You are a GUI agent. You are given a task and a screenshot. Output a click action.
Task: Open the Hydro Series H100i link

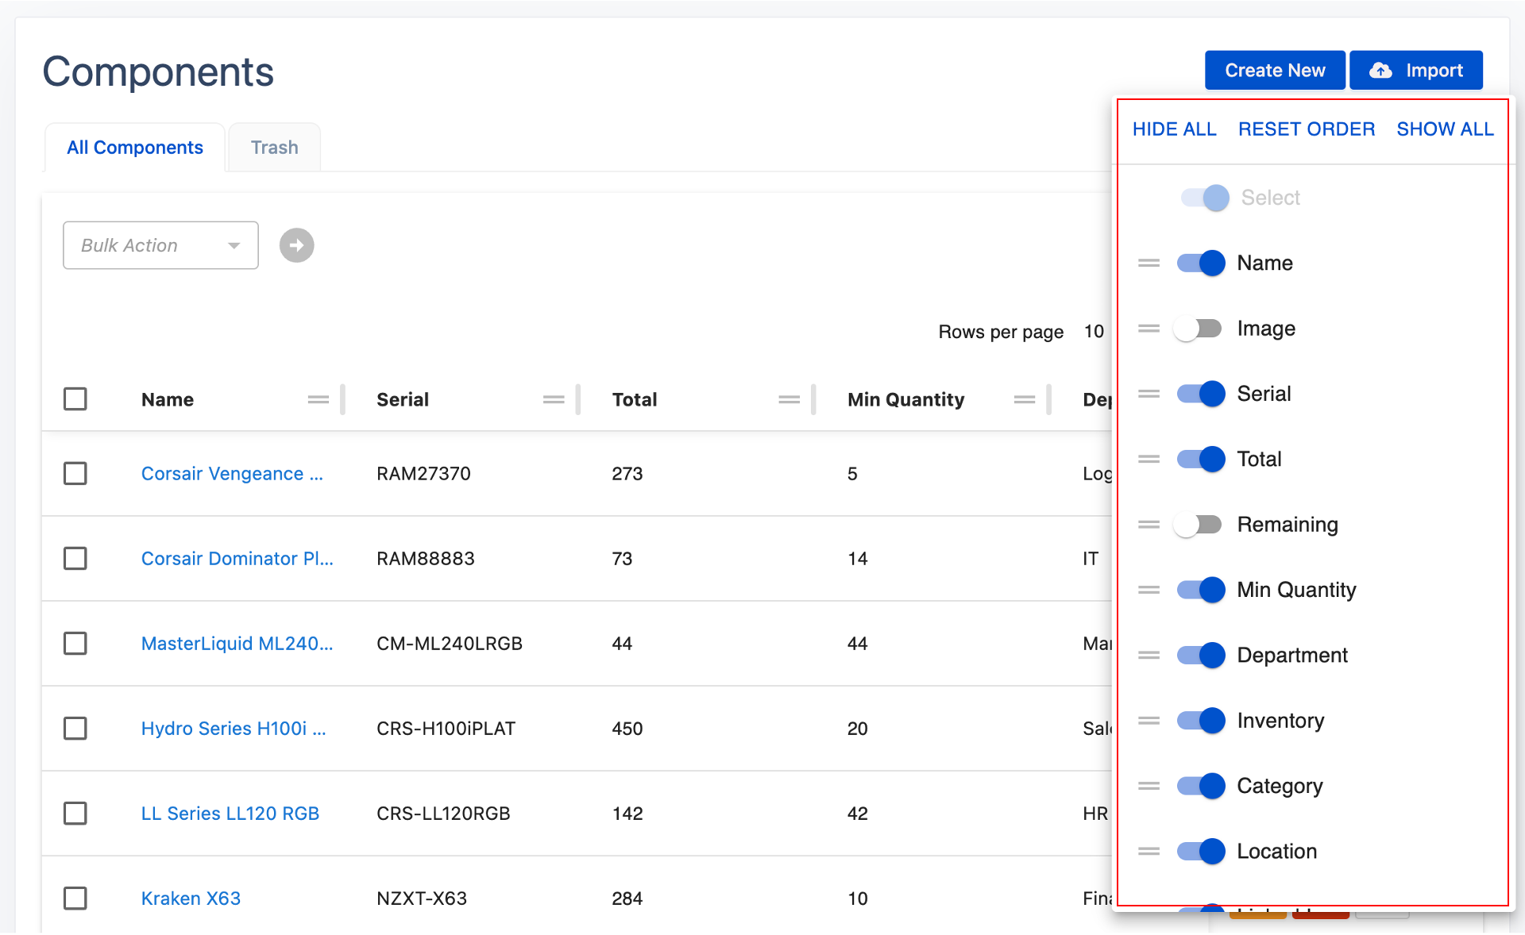tap(234, 729)
